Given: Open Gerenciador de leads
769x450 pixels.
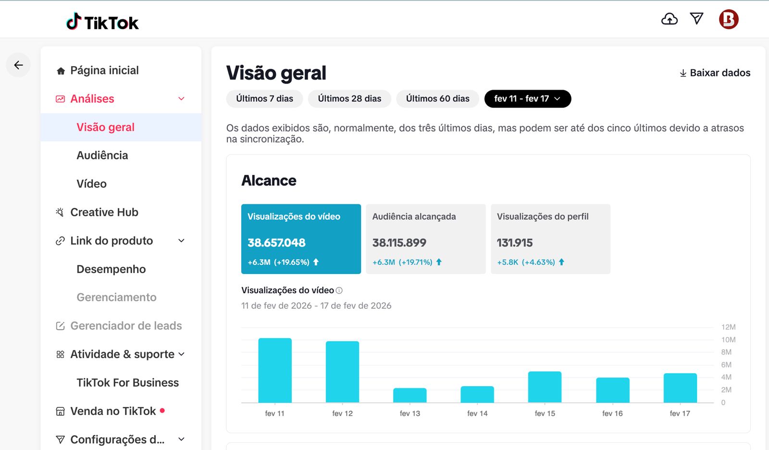Looking at the screenshot, I should pyautogui.click(x=125, y=326).
